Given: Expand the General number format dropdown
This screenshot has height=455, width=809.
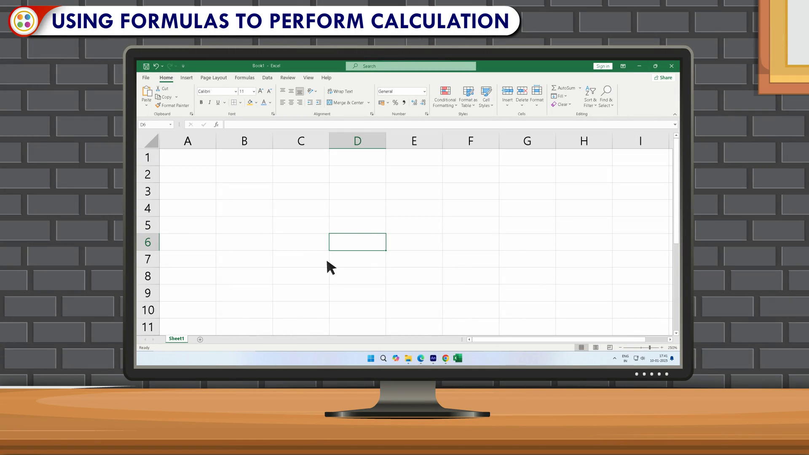Looking at the screenshot, I should coord(424,91).
